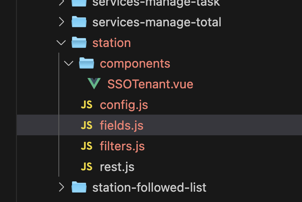Screen dimensions: 302x202
Task: Open the filters.js file
Action: 122,146
